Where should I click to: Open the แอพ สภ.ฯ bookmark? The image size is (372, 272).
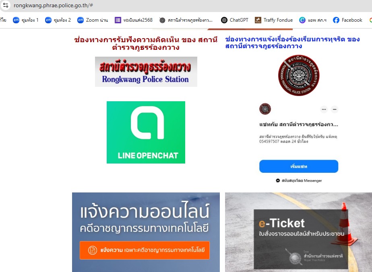[313, 20]
